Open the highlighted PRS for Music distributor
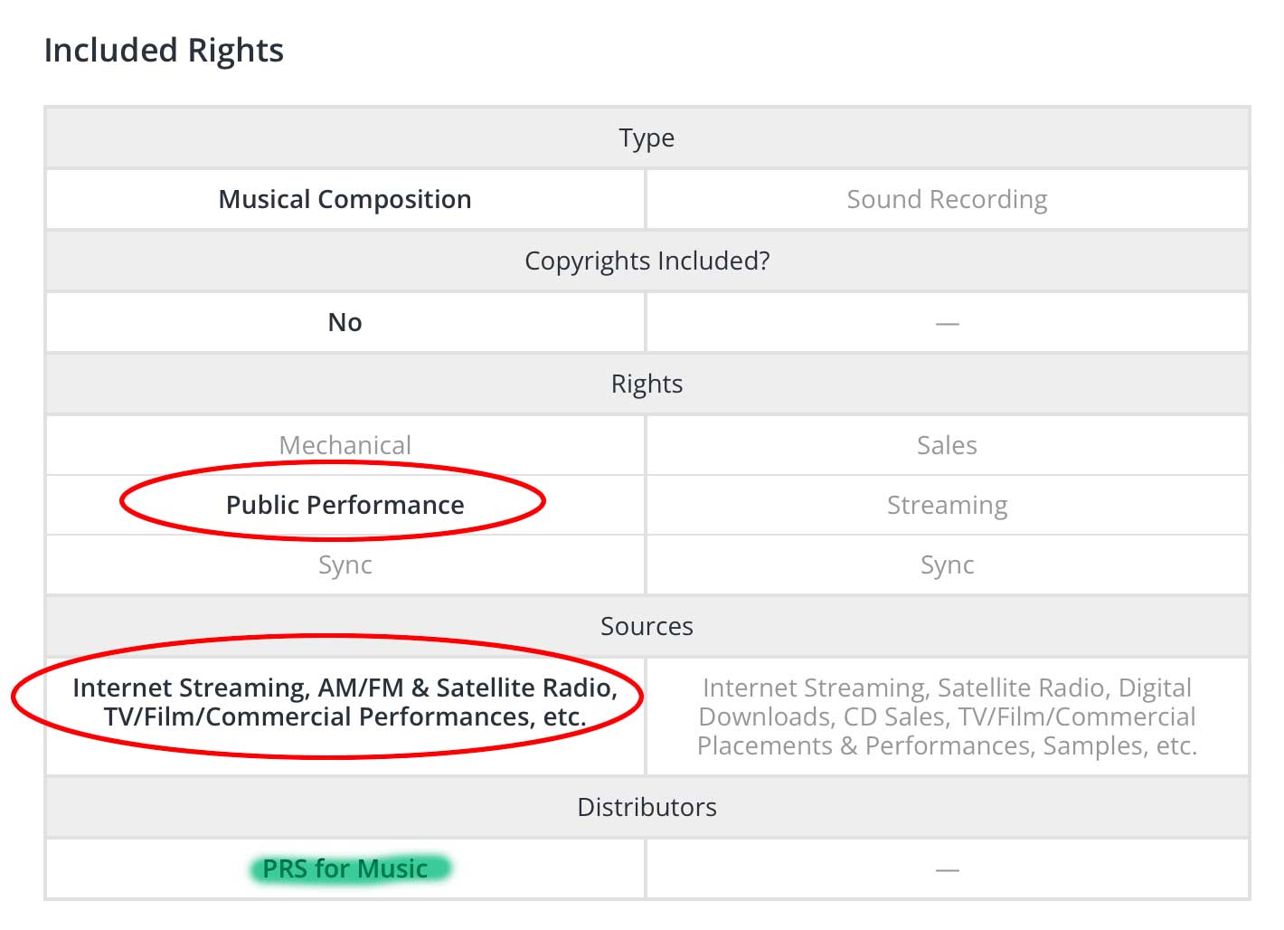Viewport: 1284px width, 930px height. 345,868
